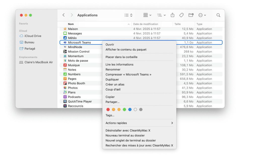Viewport: 258px width, 158px height.
Task: Click the QuickTime Player app icon
Action: (65, 101)
